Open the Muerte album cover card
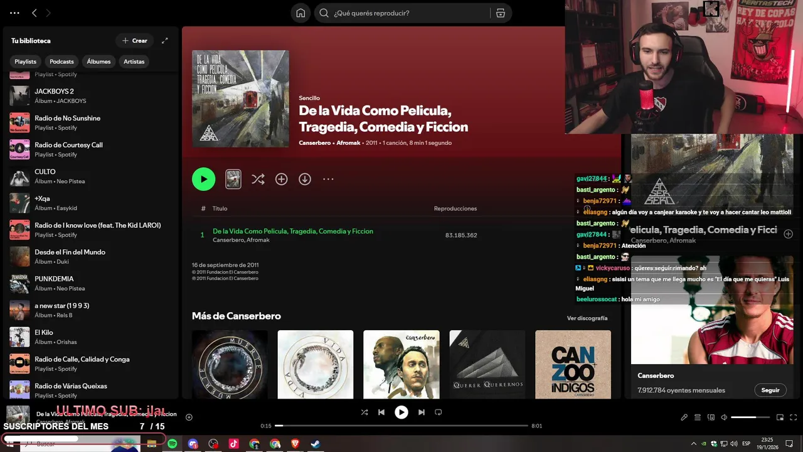This screenshot has height=452, width=803. pyautogui.click(x=230, y=364)
